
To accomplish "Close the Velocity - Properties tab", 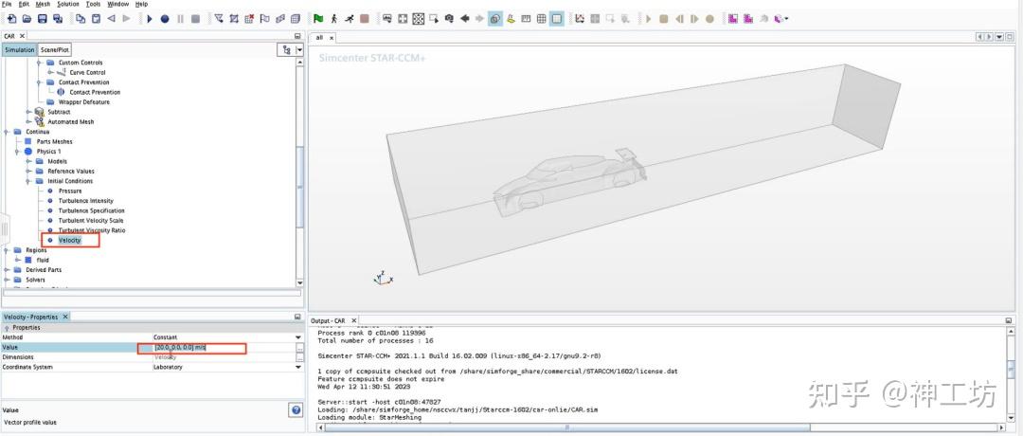I will 65,317.
